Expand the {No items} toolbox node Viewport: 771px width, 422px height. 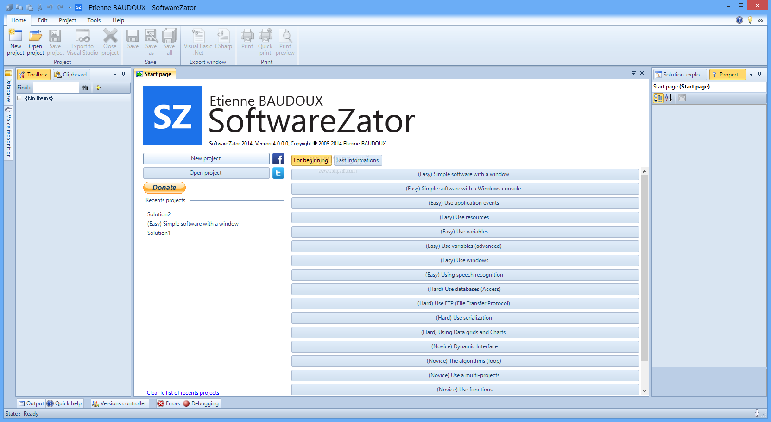pyautogui.click(x=19, y=98)
